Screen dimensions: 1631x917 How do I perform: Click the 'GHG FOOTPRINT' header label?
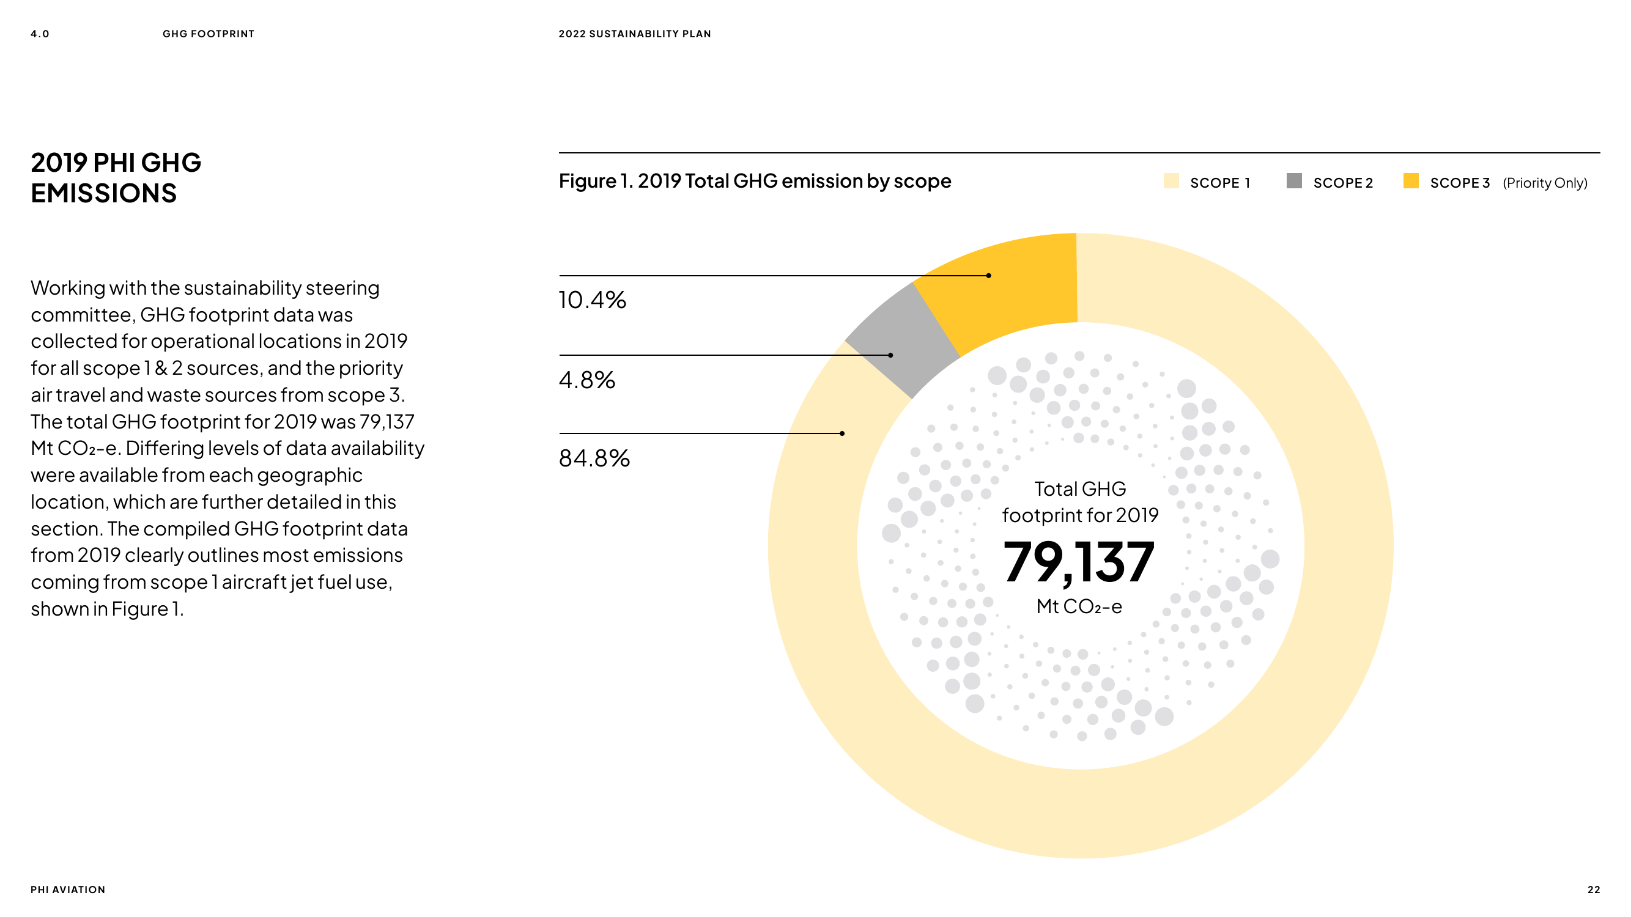[209, 34]
